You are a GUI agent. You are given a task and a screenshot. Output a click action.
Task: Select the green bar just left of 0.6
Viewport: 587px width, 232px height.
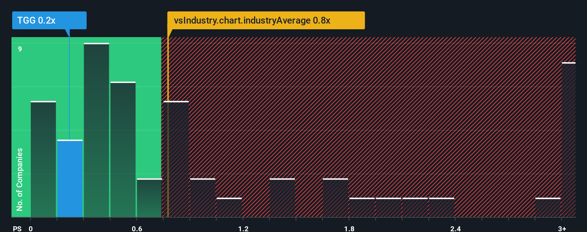click(123, 150)
